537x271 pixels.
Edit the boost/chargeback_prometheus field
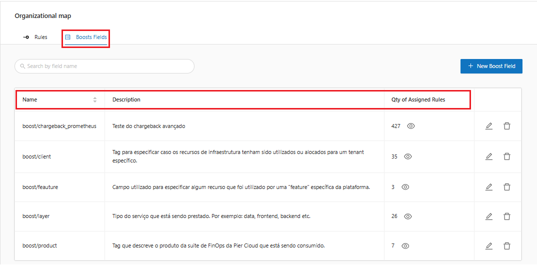point(488,126)
